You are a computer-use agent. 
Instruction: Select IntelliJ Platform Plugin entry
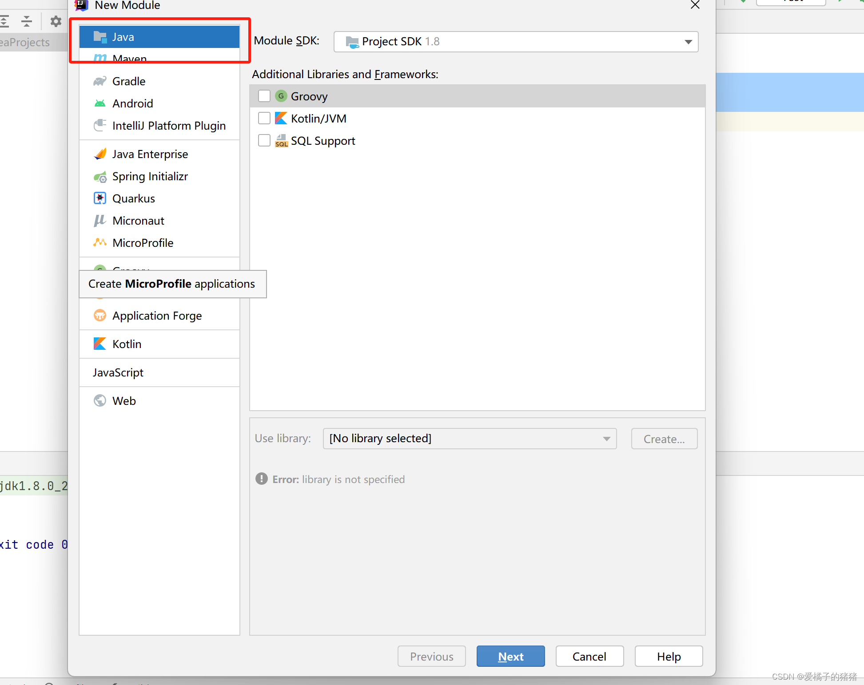tap(168, 126)
